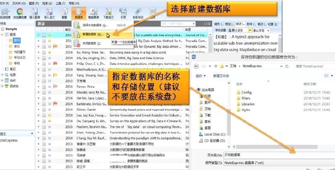The height and width of the screenshot is (170, 335).
Task: Select the 下载全文 download full text icon
Action: pyautogui.click(x=109, y=13)
